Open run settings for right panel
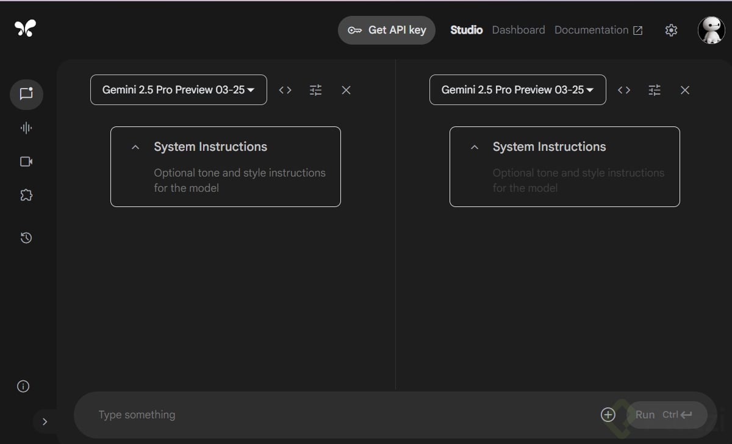 (655, 90)
